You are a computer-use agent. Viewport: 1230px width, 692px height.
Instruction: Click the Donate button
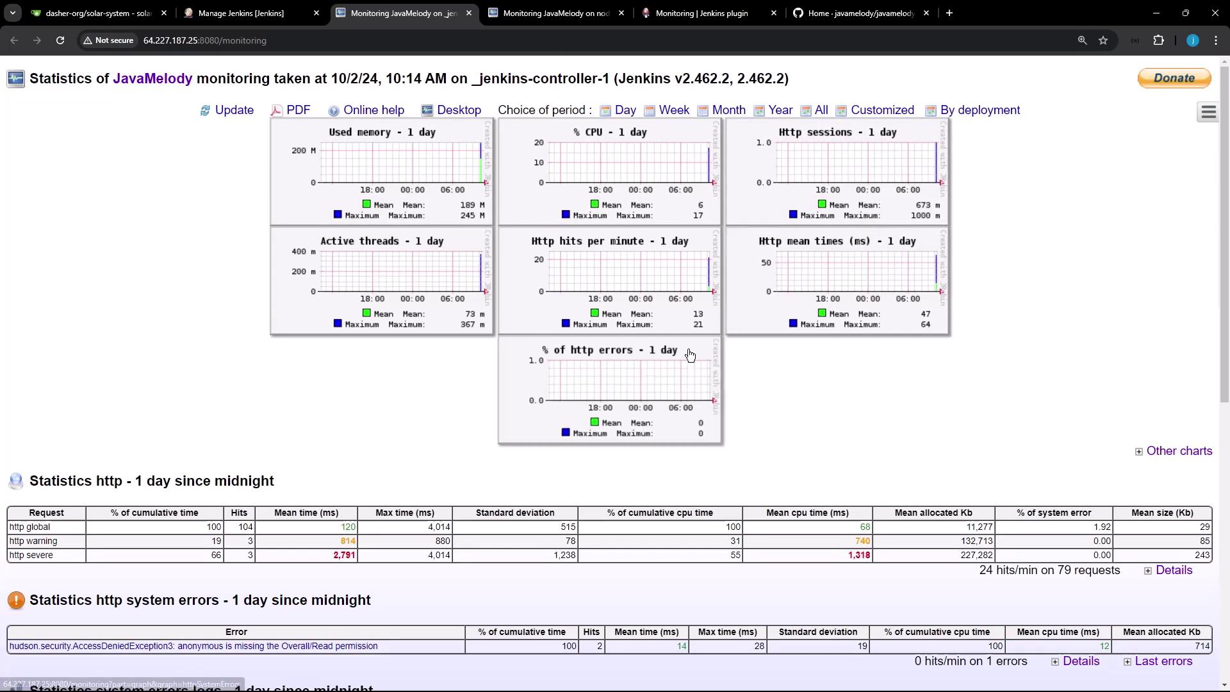1174,78
